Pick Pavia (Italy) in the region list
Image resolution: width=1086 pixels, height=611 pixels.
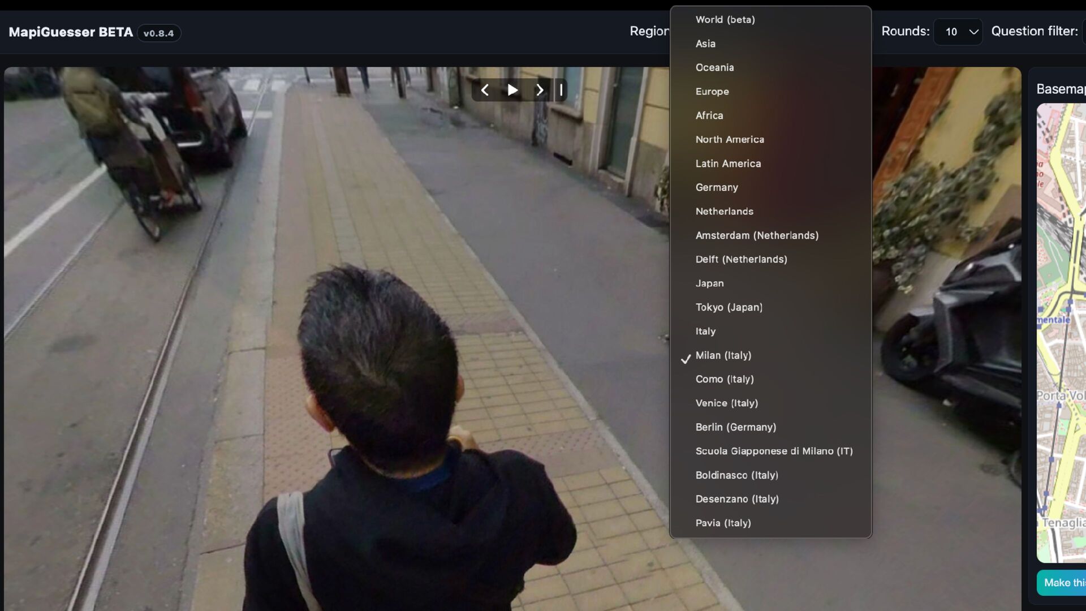[723, 523]
